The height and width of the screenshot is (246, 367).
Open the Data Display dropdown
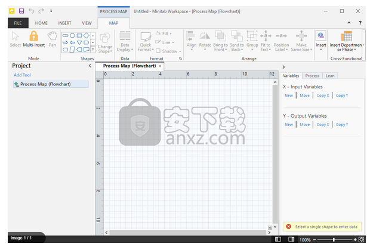pyautogui.click(x=125, y=41)
